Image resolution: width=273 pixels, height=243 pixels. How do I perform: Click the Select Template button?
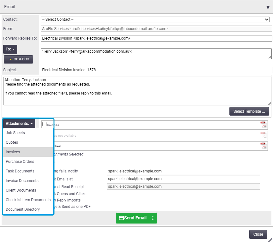pyautogui.click(x=249, y=111)
